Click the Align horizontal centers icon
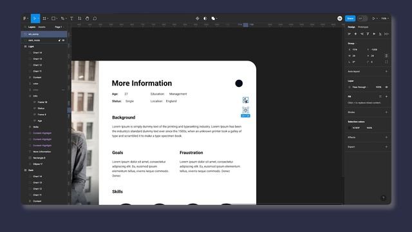The width and height of the screenshot is (412, 232). [355, 34]
